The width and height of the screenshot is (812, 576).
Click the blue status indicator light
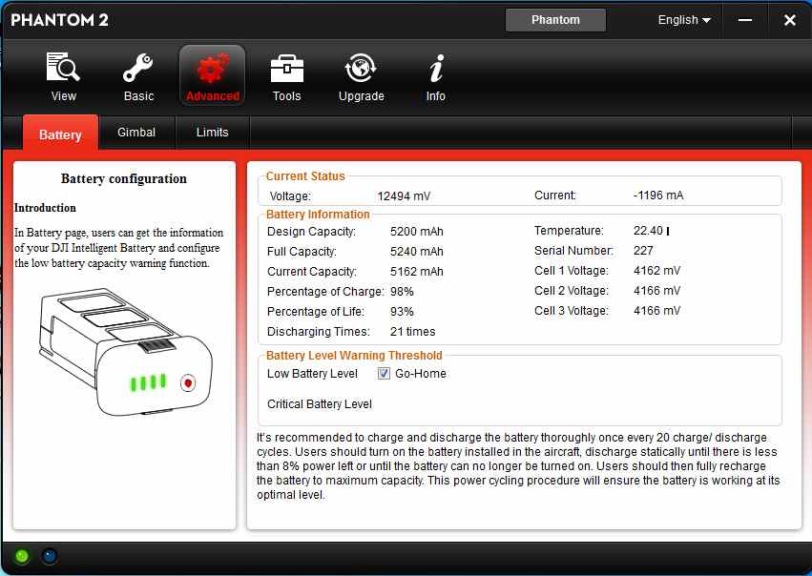point(49,556)
